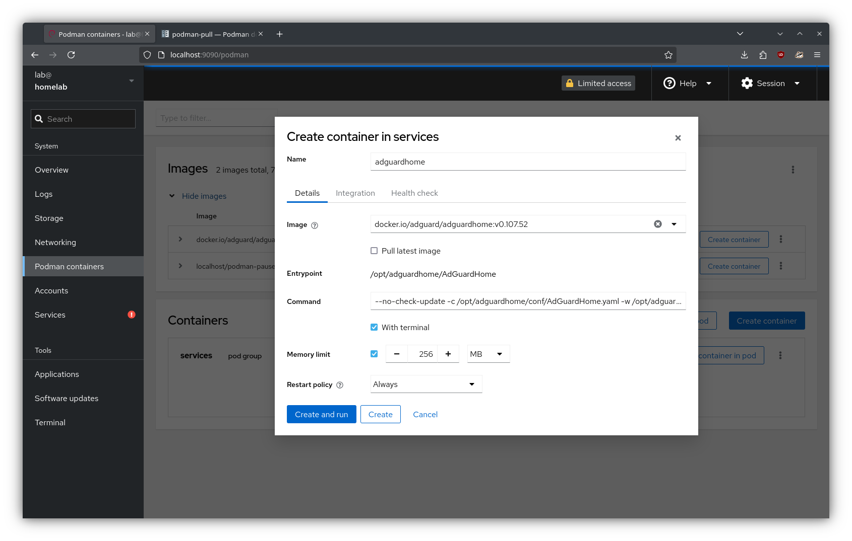Disable the Memory limit checkbox
This screenshot has height=541, width=852.
(374, 354)
